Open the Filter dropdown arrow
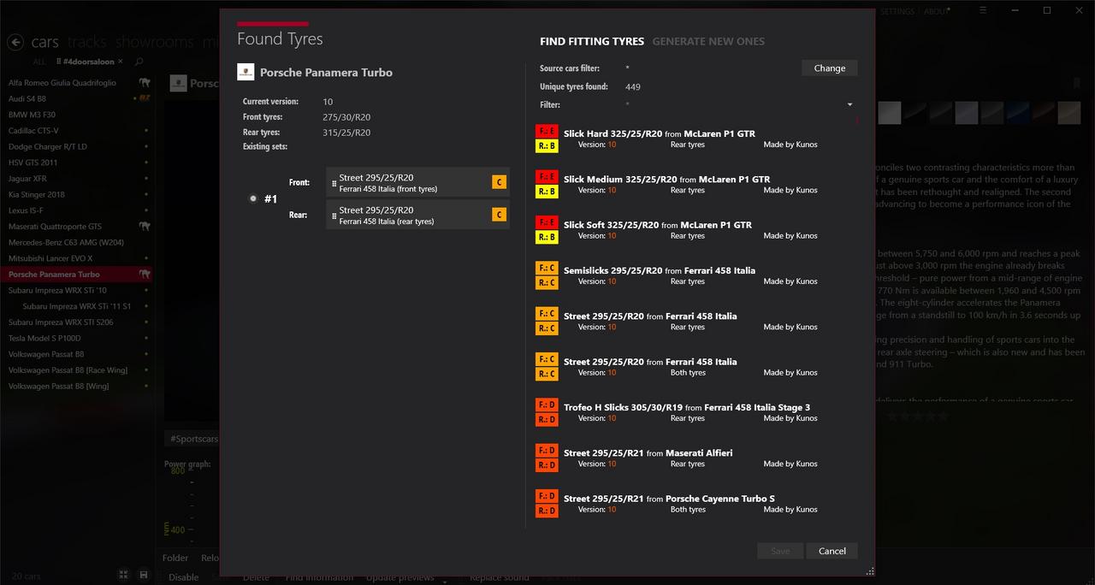The width and height of the screenshot is (1095, 585). pos(849,105)
